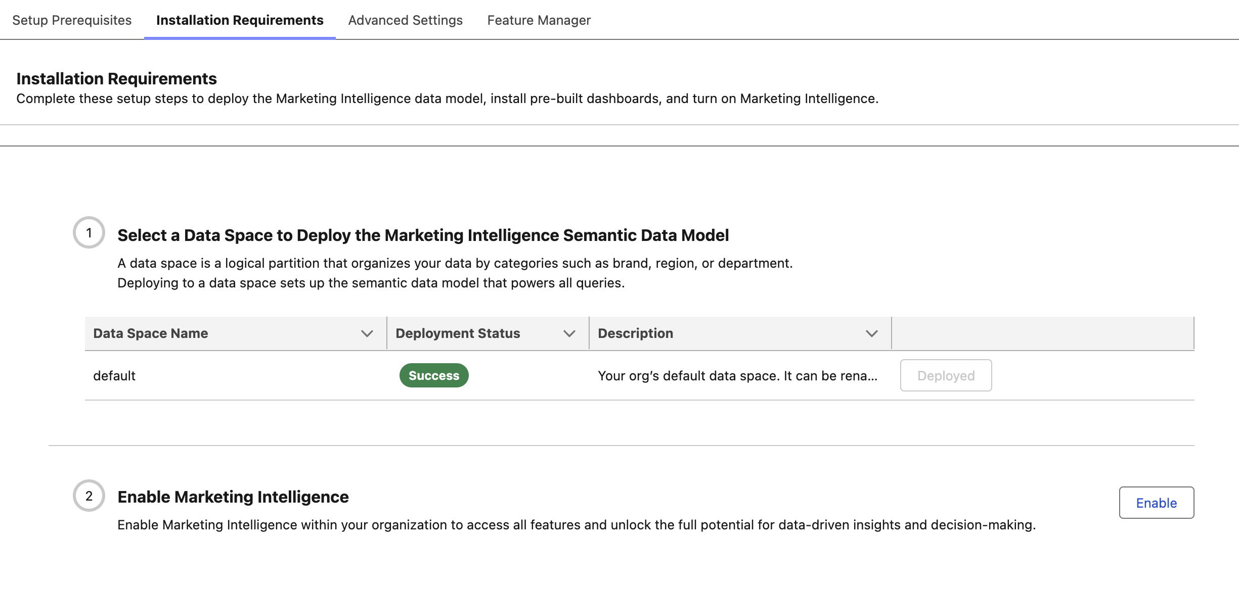Image resolution: width=1239 pixels, height=590 pixels.
Task: Click the Deployment Status column header
Action: (x=458, y=333)
